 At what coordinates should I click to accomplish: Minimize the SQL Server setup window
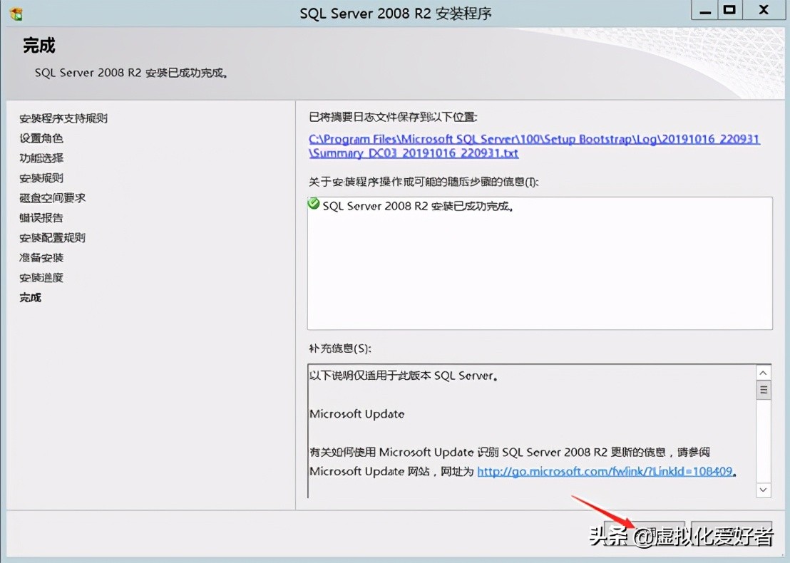705,10
